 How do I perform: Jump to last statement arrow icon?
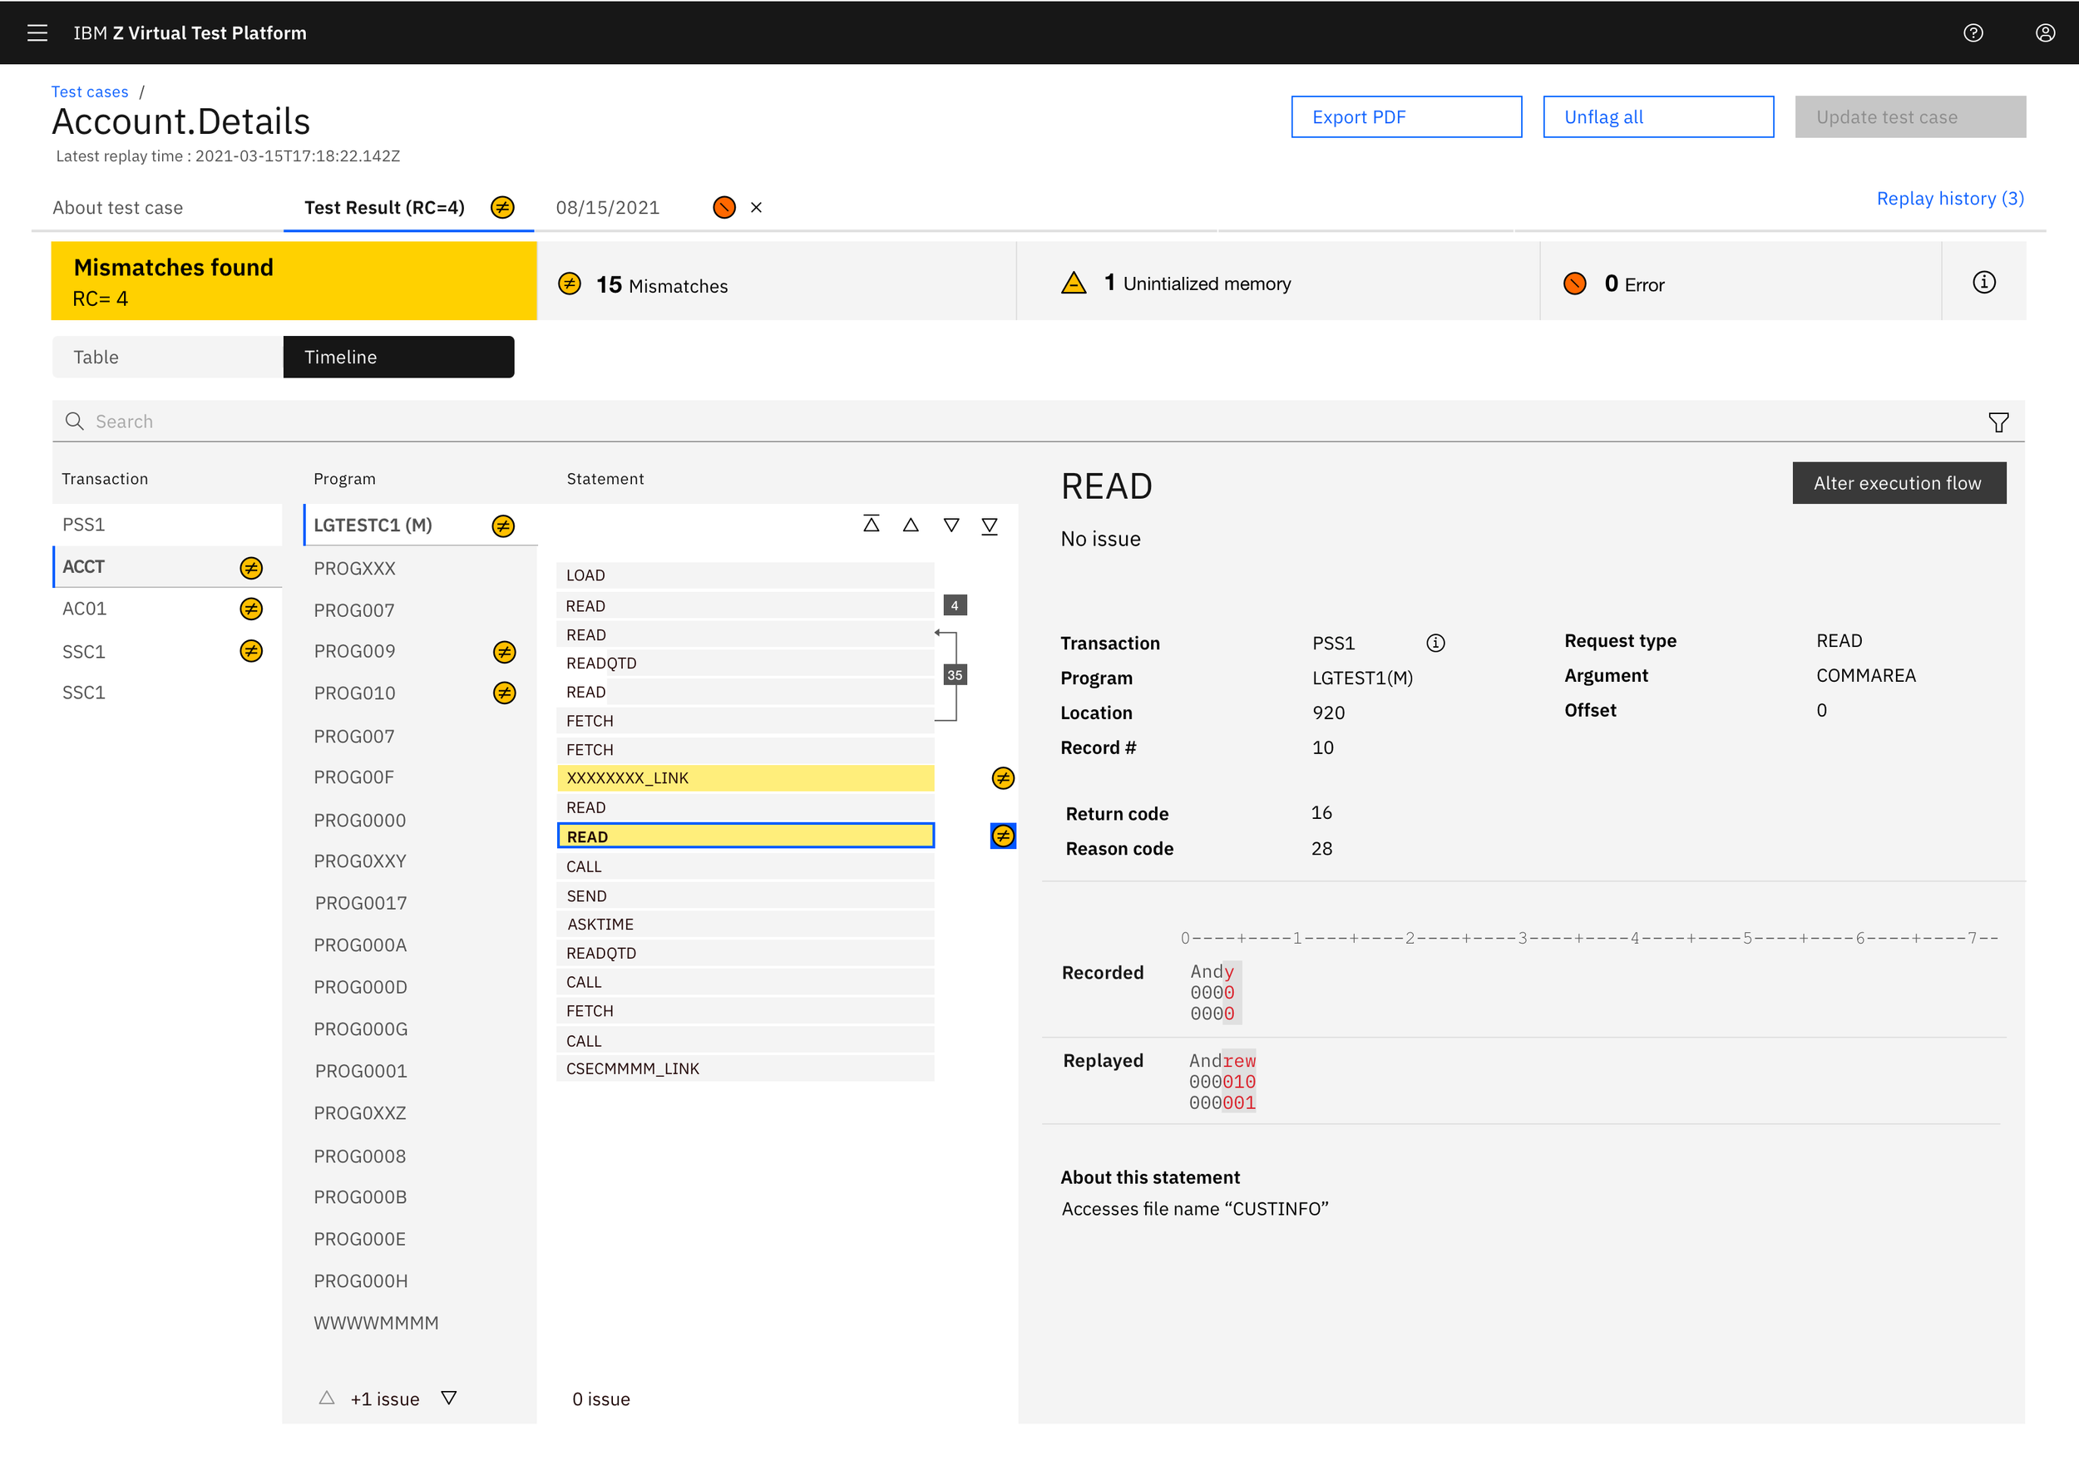pyautogui.click(x=989, y=525)
